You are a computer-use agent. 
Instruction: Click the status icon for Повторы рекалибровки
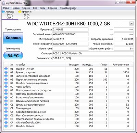coord(6,94)
